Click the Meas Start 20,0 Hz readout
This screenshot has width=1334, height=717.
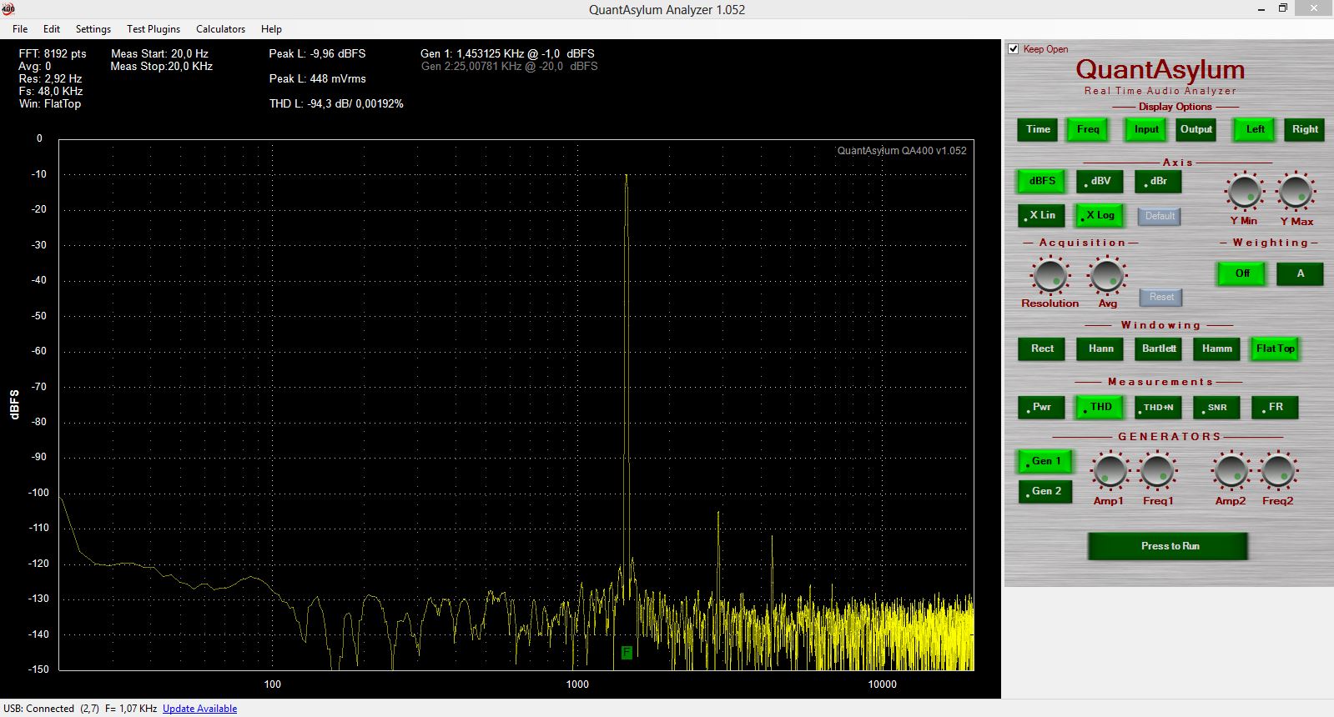[x=159, y=53]
